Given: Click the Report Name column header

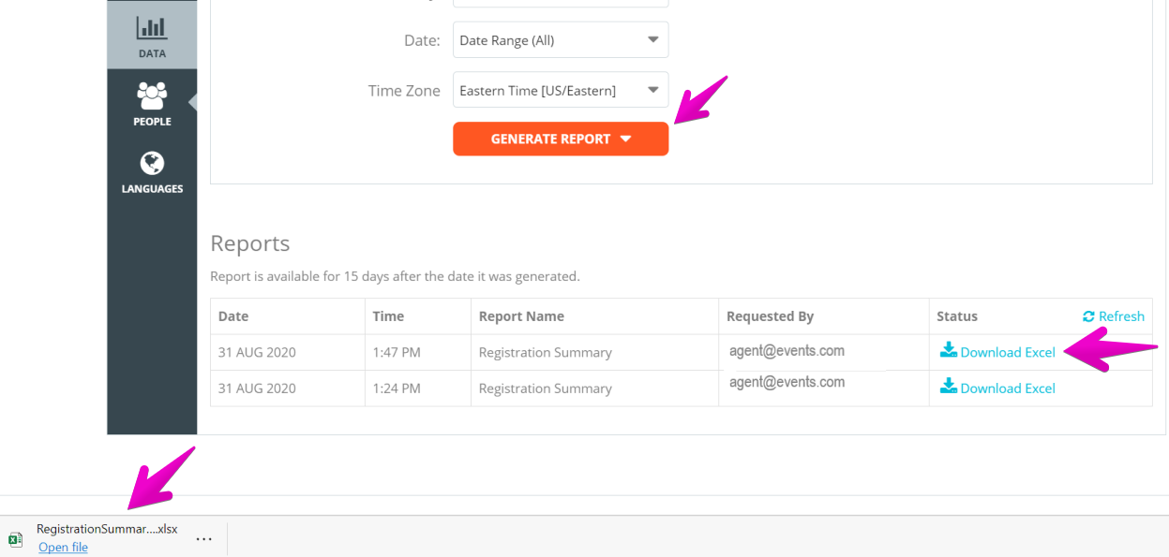Looking at the screenshot, I should point(521,316).
